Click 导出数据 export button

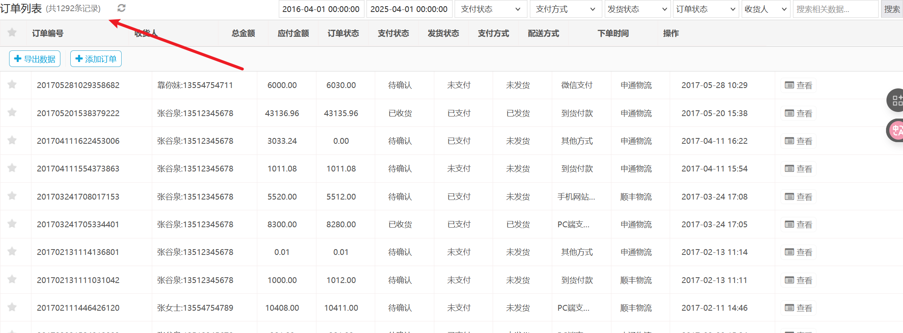click(35, 59)
